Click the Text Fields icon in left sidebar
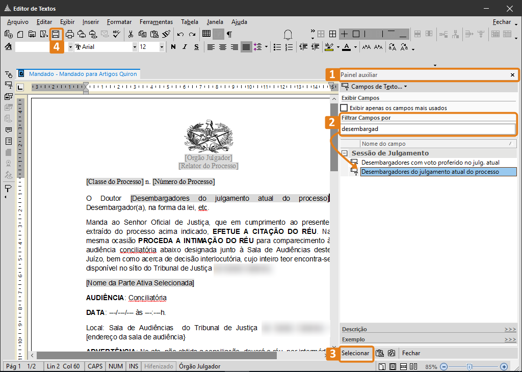Image resolution: width=522 pixels, height=372 pixels. click(x=9, y=86)
